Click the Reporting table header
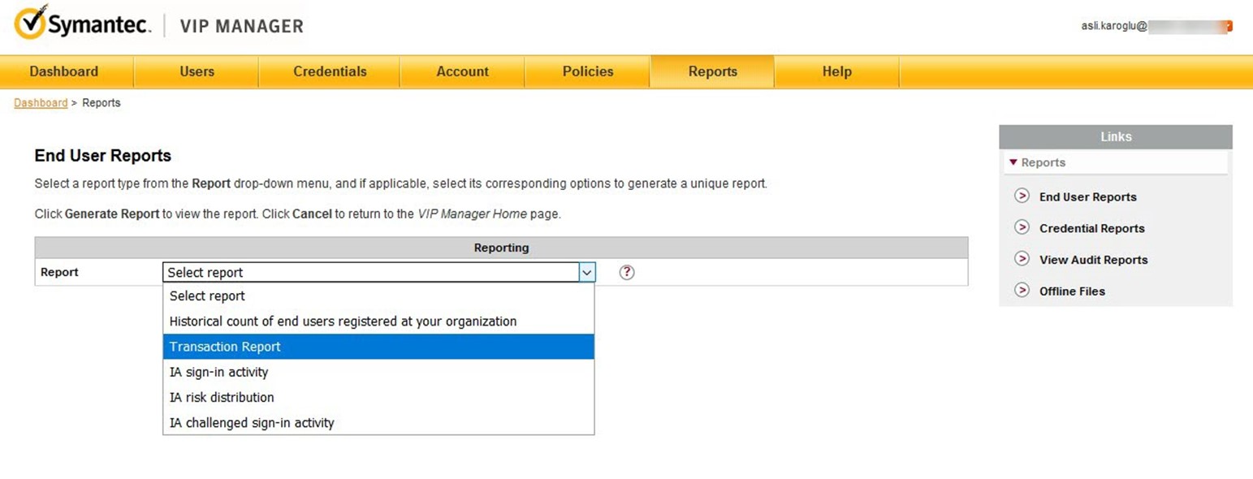 click(x=501, y=248)
